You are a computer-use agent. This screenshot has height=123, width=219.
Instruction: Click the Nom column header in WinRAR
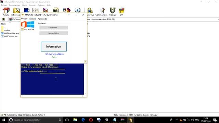point(3,24)
